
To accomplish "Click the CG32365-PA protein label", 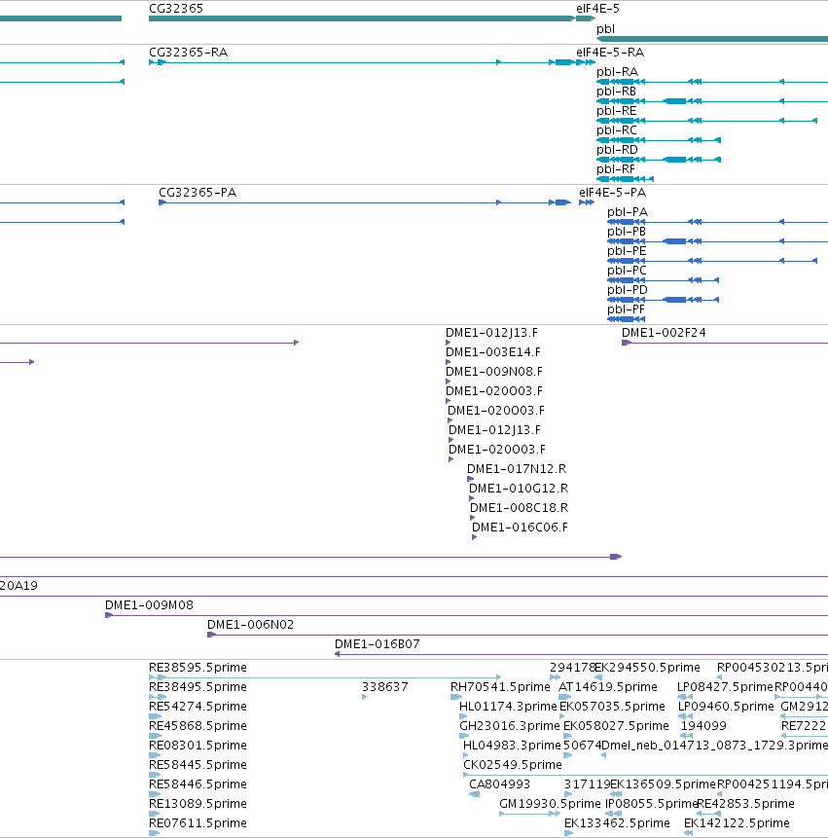I will point(198,193).
